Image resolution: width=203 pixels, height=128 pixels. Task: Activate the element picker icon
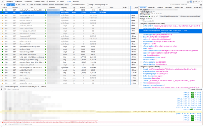2,1
